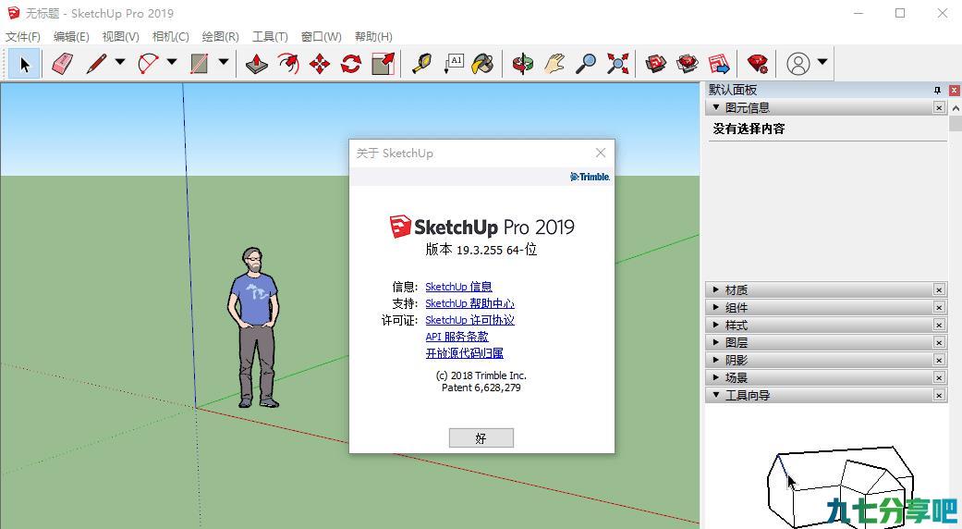Open the API 服务条款 link
The height and width of the screenshot is (529, 962).
coord(457,337)
